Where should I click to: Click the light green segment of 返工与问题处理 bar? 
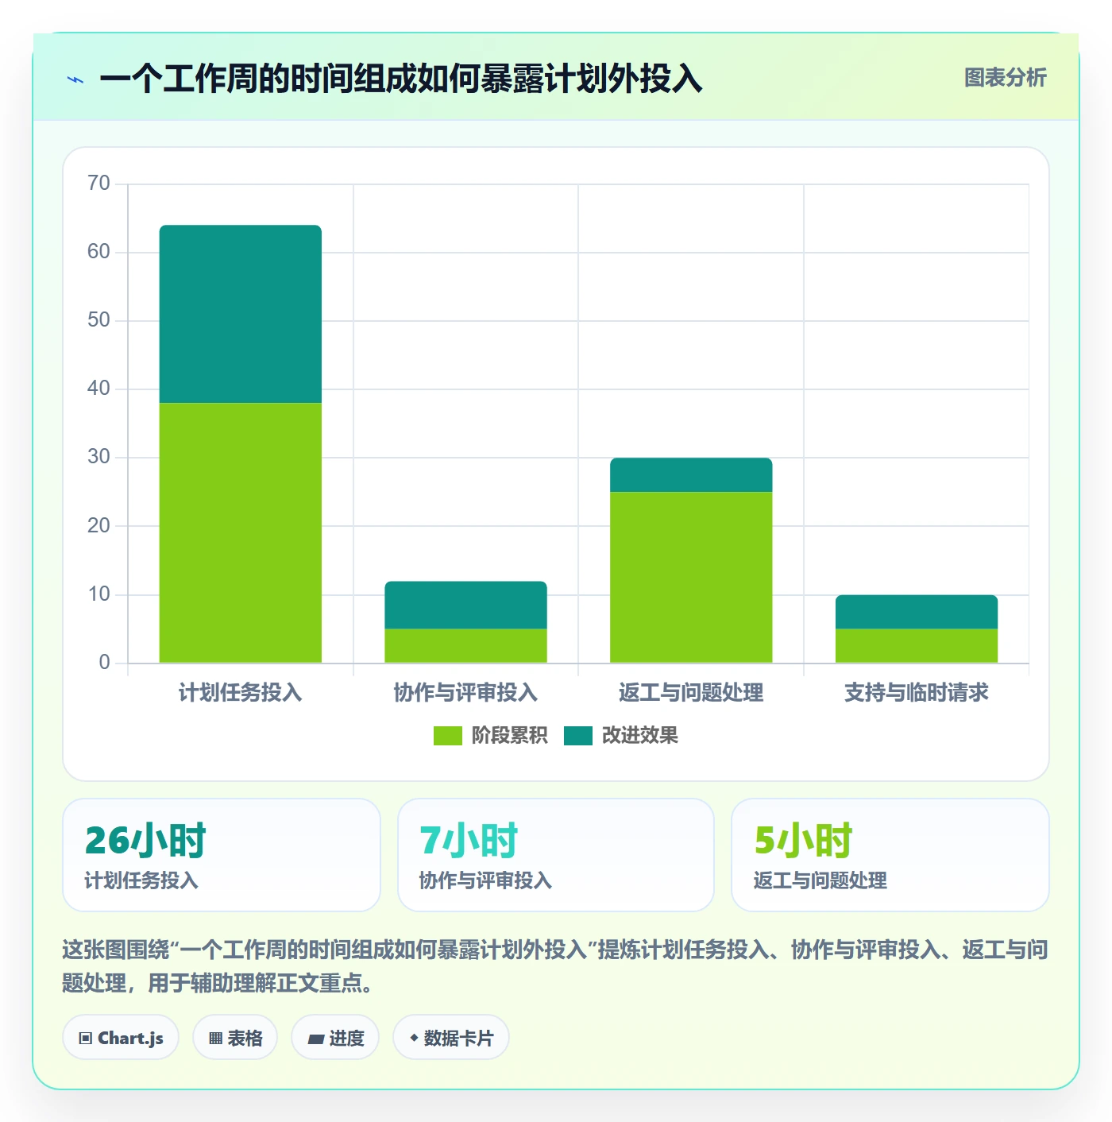tap(691, 577)
